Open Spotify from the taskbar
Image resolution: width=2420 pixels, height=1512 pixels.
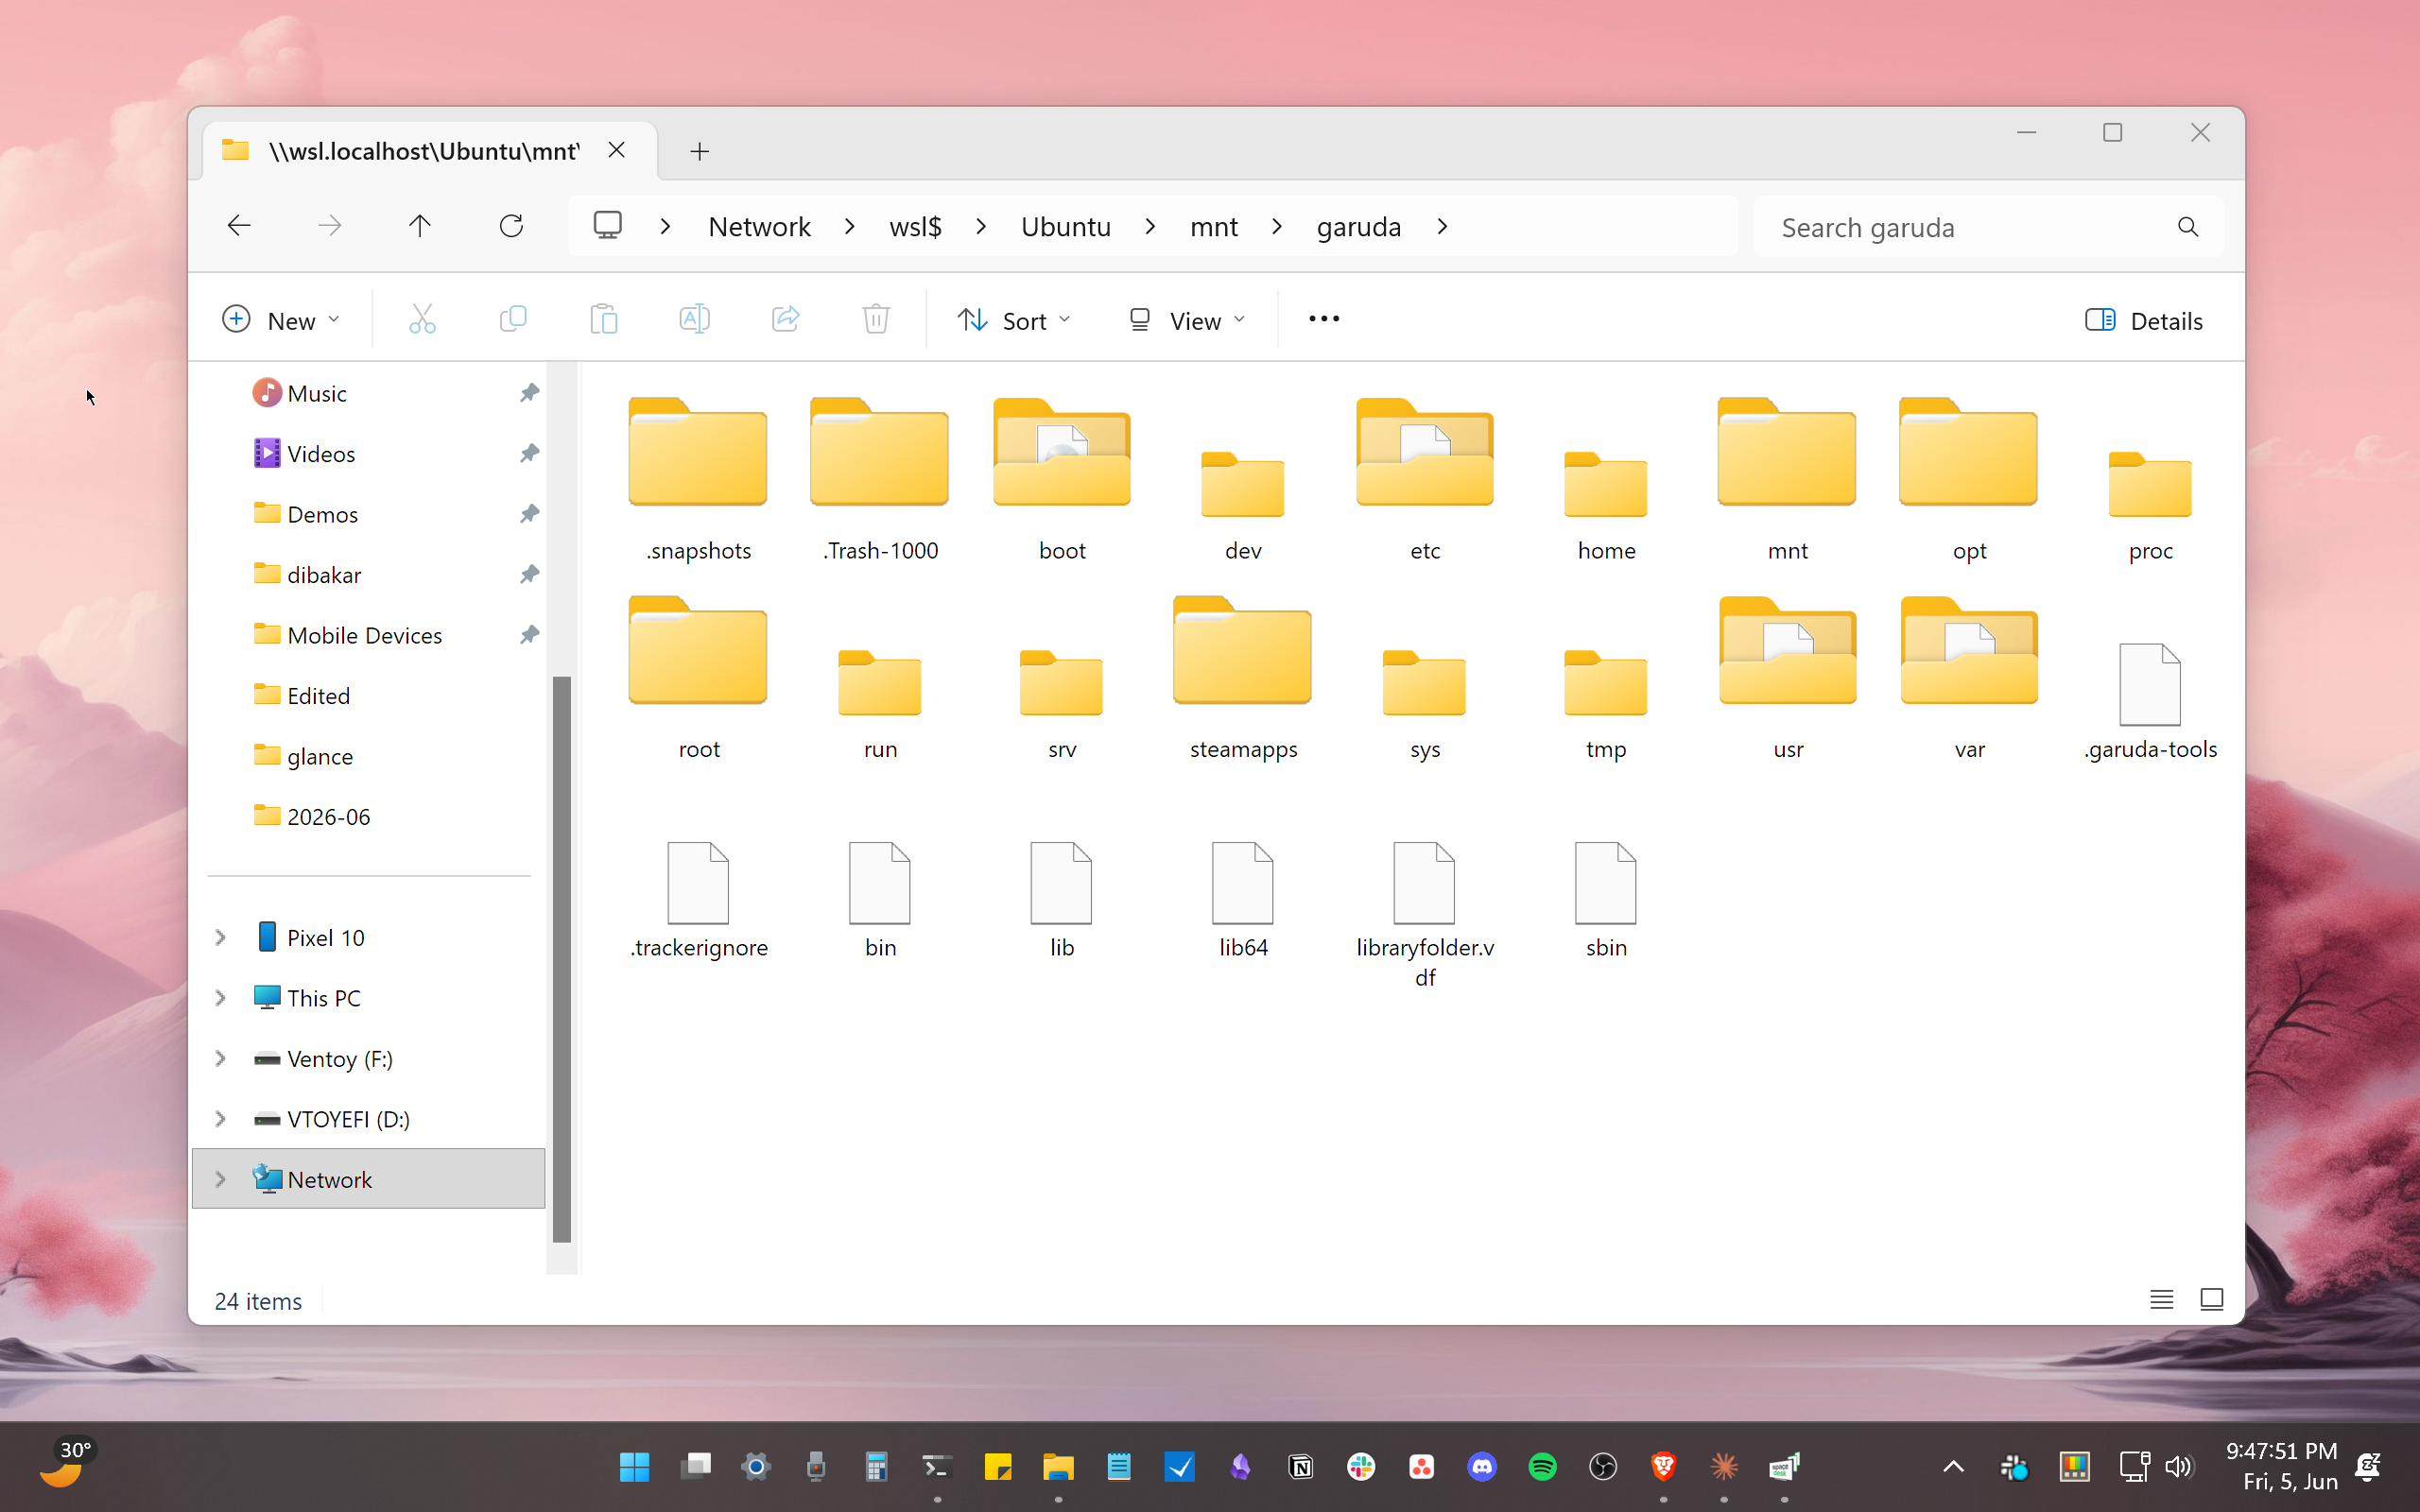pos(1542,1467)
